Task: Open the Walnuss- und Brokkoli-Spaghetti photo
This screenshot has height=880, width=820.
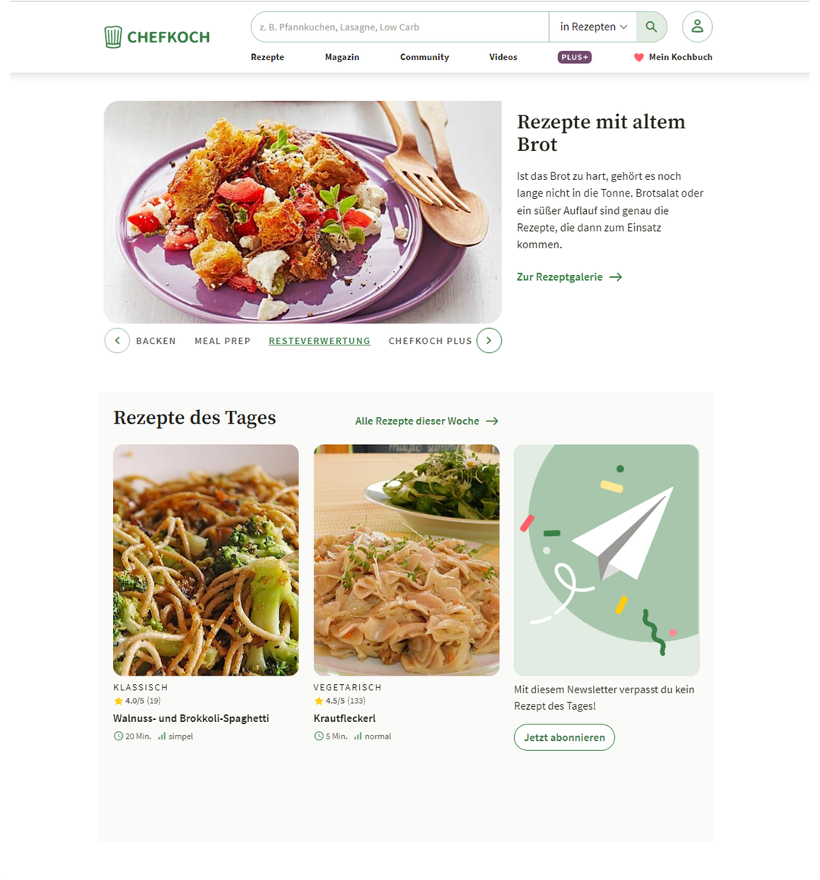Action: pyautogui.click(x=206, y=560)
